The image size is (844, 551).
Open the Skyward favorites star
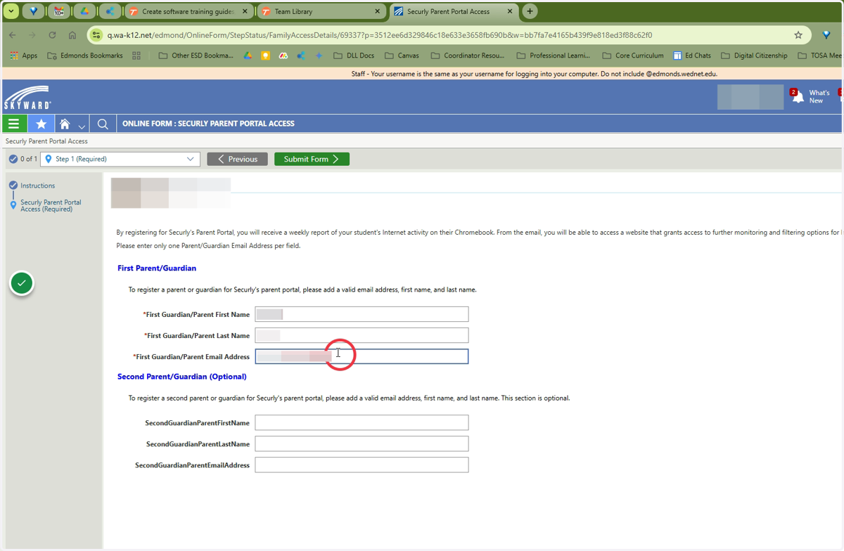pos(41,124)
